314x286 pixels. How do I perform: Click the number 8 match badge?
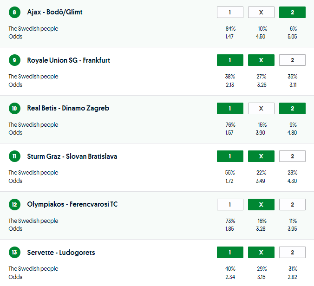click(14, 12)
